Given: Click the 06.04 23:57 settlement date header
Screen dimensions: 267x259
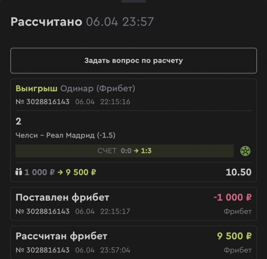Looking at the screenshot, I should click(x=120, y=22).
